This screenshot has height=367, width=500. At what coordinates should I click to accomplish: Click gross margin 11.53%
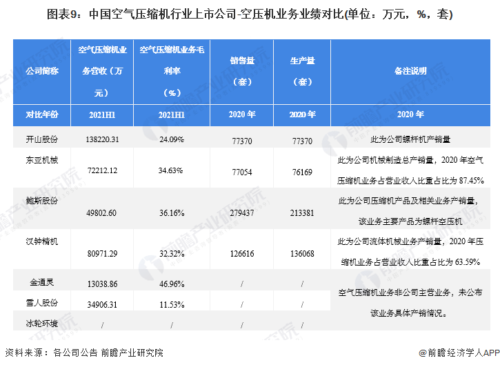(172, 305)
